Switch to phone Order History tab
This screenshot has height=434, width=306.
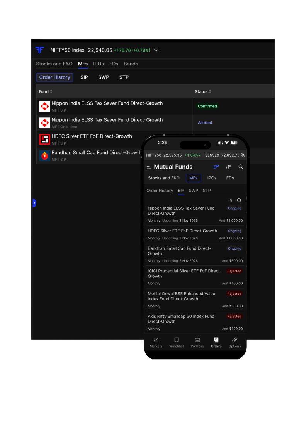160,191
